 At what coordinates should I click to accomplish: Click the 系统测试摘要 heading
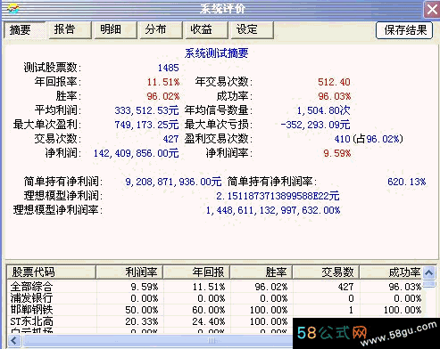pos(216,53)
